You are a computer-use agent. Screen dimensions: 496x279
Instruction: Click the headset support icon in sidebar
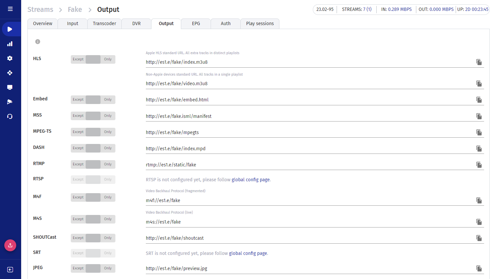click(x=10, y=117)
